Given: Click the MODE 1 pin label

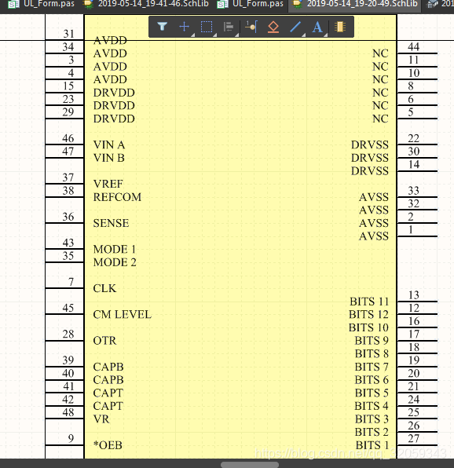Looking at the screenshot, I should coord(115,249).
